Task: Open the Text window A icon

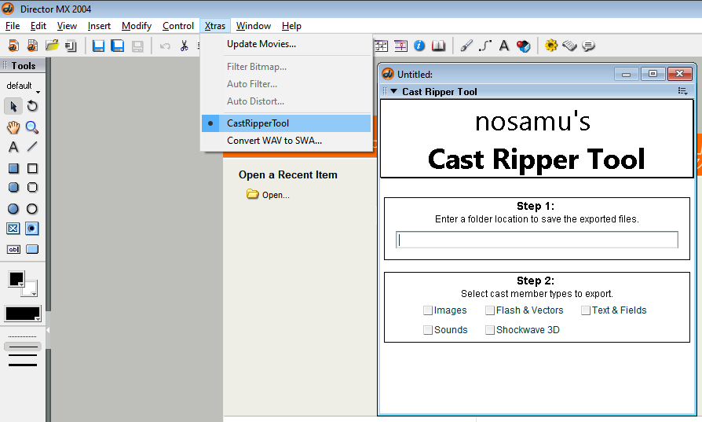Action: [503, 46]
